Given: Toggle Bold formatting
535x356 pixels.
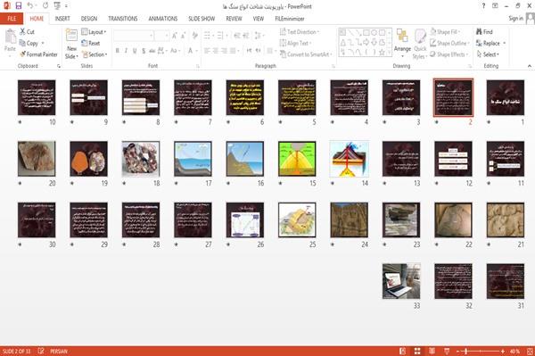Looking at the screenshot, I should coord(118,51).
